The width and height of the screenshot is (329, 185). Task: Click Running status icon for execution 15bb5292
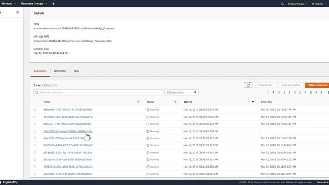pos(148,132)
